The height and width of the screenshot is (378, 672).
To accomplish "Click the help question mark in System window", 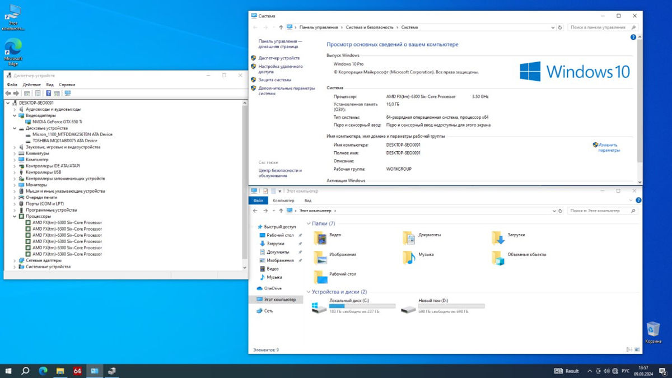I will coord(633,38).
